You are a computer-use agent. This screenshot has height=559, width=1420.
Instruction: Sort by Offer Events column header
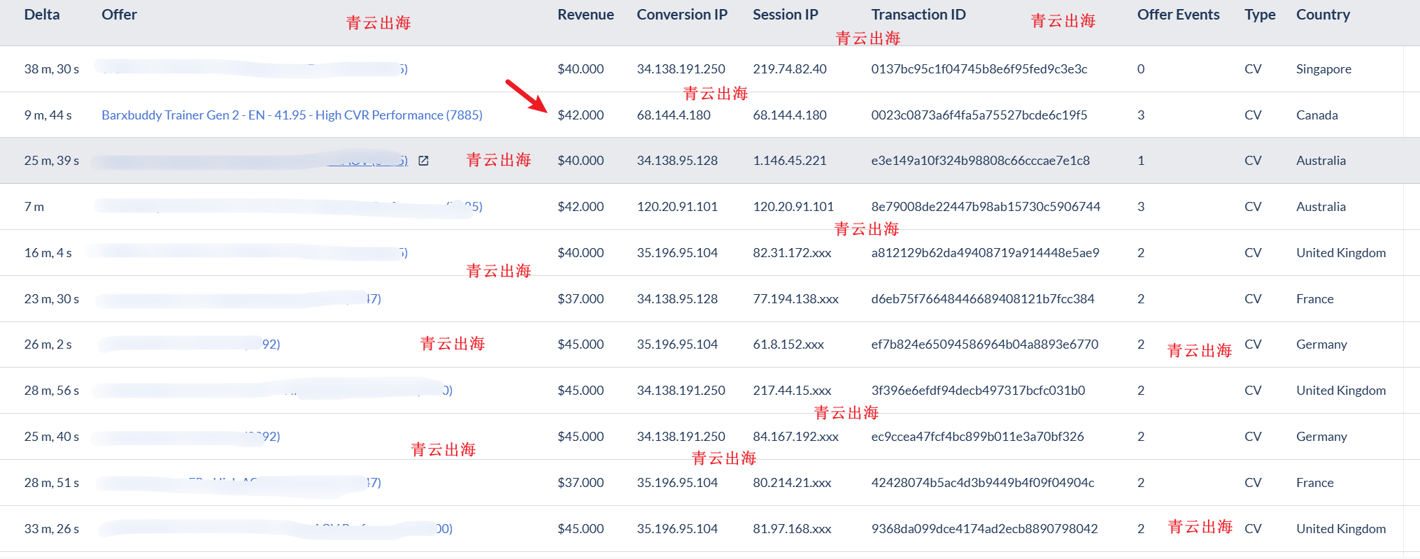coord(1178,15)
